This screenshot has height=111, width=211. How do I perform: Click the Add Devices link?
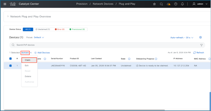click(x=44, y=53)
